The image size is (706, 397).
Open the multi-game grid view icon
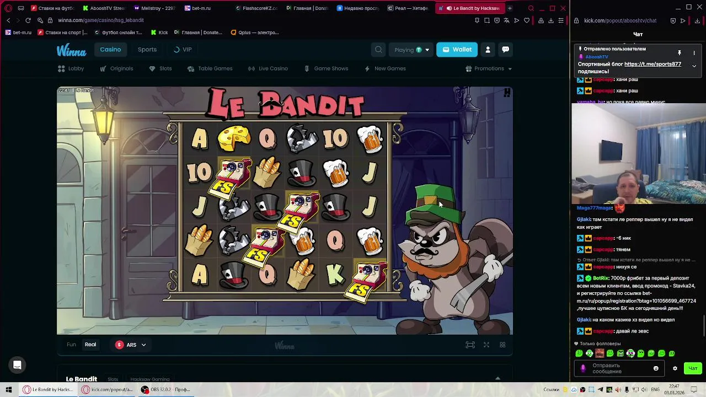point(502,345)
